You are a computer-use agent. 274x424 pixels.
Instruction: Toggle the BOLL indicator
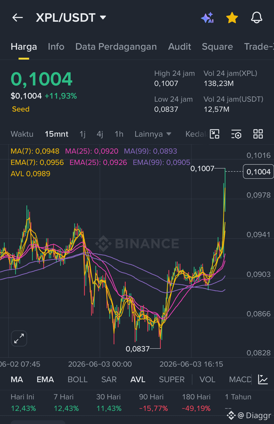(78, 379)
